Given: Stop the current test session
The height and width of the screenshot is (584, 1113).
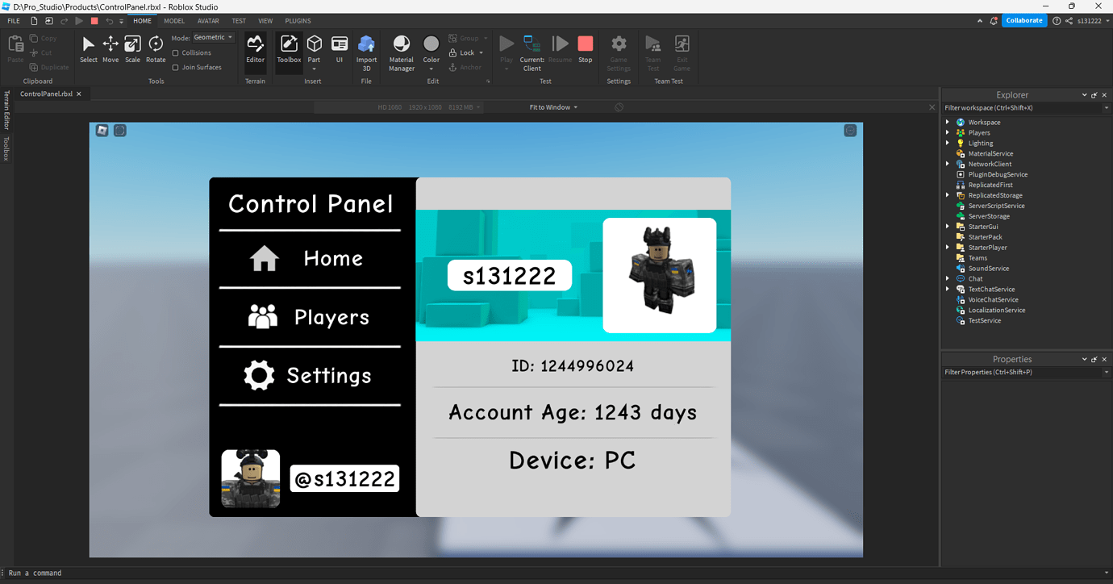Looking at the screenshot, I should pyautogui.click(x=585, y=48).
